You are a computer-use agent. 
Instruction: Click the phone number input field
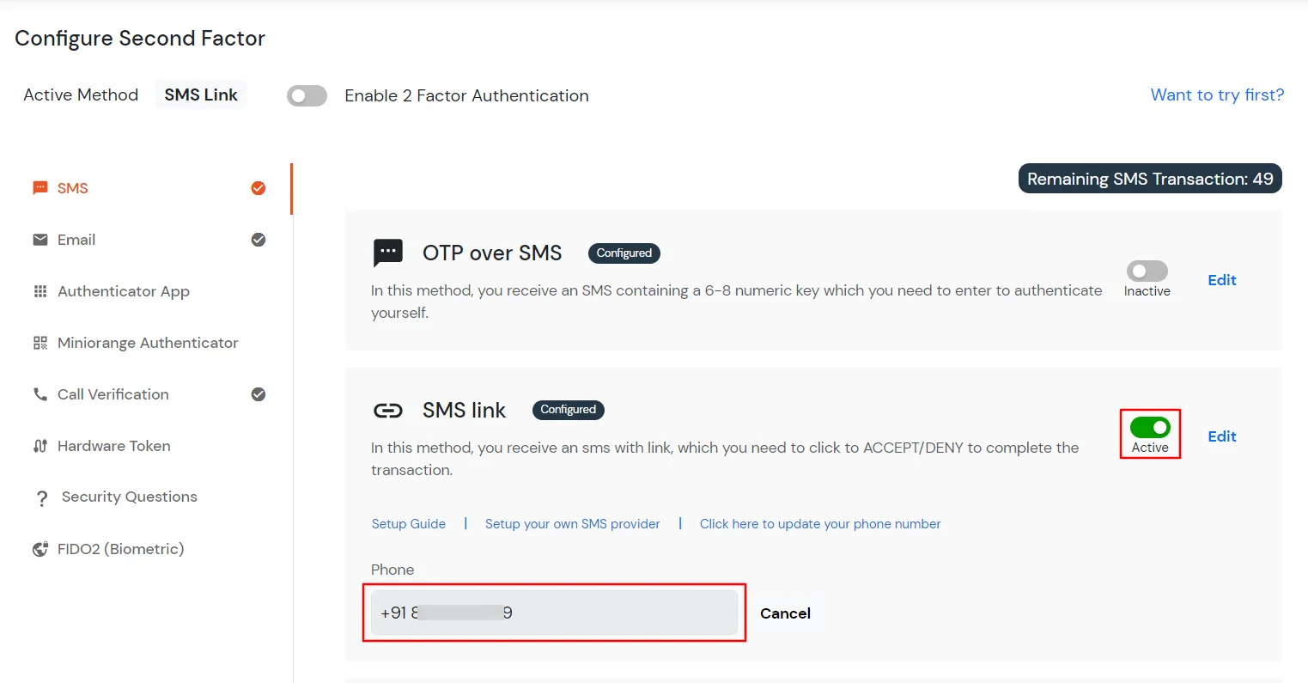(554, 612)
